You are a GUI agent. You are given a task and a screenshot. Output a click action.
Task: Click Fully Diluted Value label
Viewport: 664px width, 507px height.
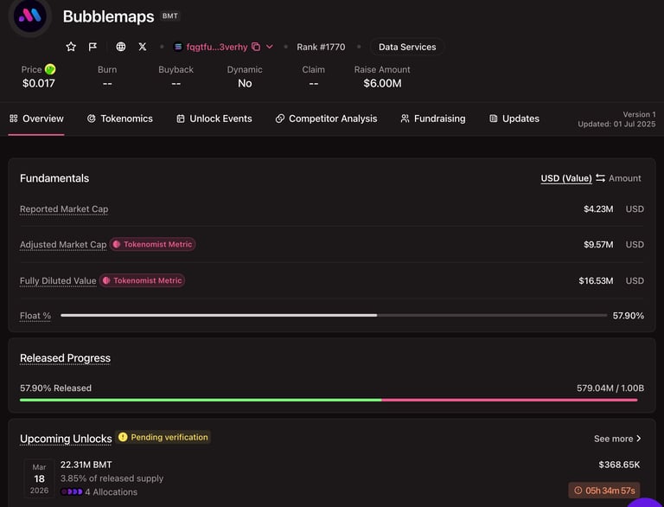[58, 280]
